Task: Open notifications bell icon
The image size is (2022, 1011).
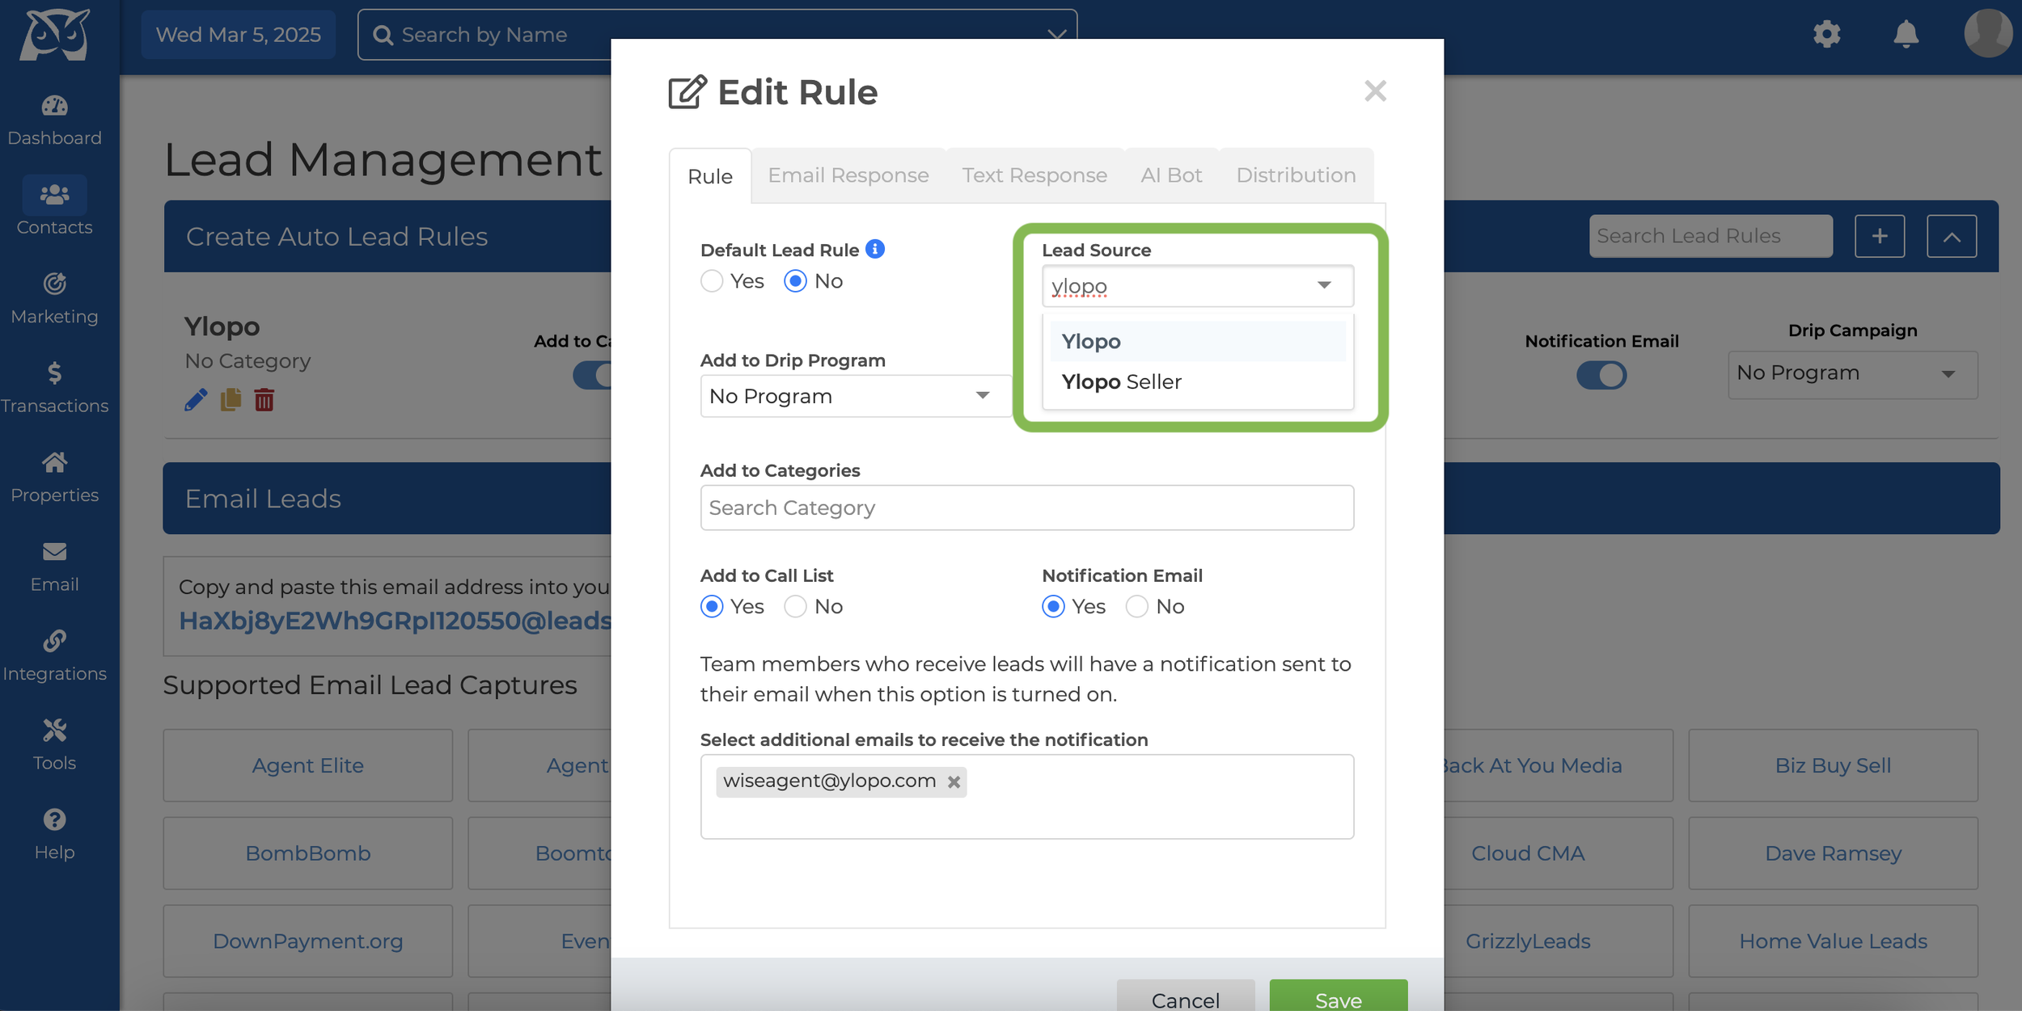Action: pyautogui.click(x=1906, y=35)
